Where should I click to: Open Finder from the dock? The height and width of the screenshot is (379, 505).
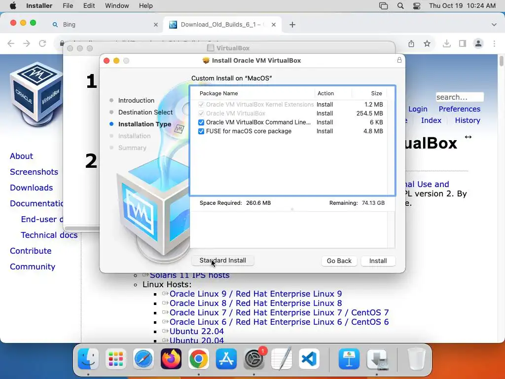(x=88, y=359)
